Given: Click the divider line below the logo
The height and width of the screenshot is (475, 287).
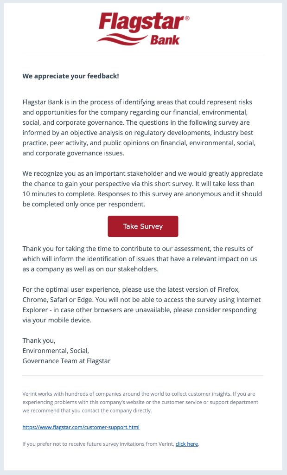Looking at the screenshot, I should tap(143, 55).
